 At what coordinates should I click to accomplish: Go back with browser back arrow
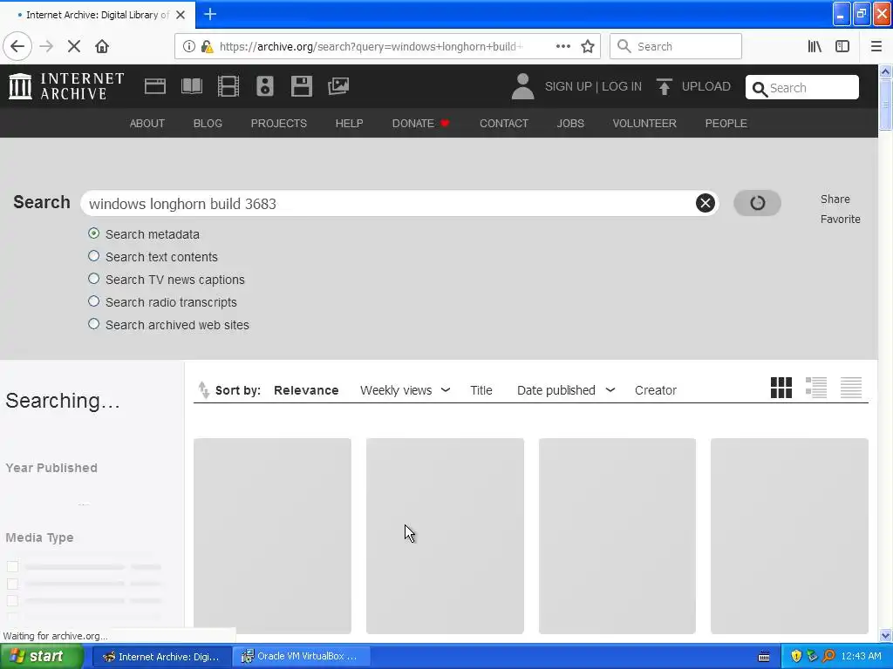17,46
